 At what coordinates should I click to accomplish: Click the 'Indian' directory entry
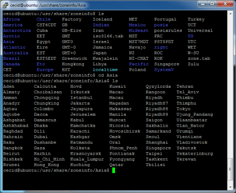tap(101, 25)
